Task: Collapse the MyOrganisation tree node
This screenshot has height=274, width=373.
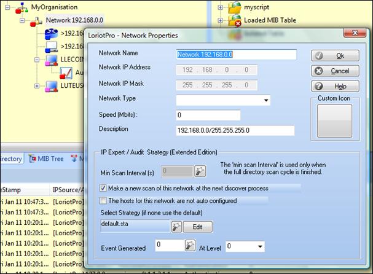Action: point(7,7)
